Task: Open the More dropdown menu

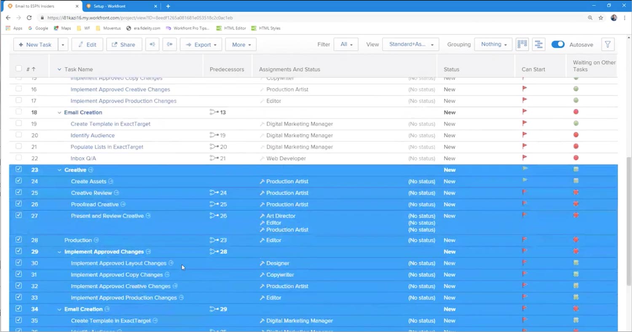Action: [241, 44]
